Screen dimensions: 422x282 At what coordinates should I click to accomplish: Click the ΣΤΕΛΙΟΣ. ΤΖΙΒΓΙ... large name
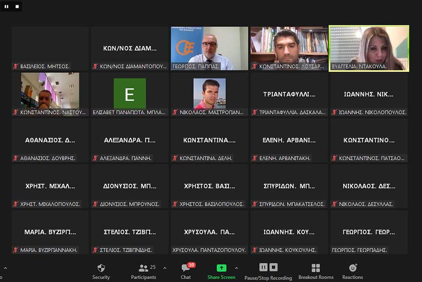coord(130,232)
